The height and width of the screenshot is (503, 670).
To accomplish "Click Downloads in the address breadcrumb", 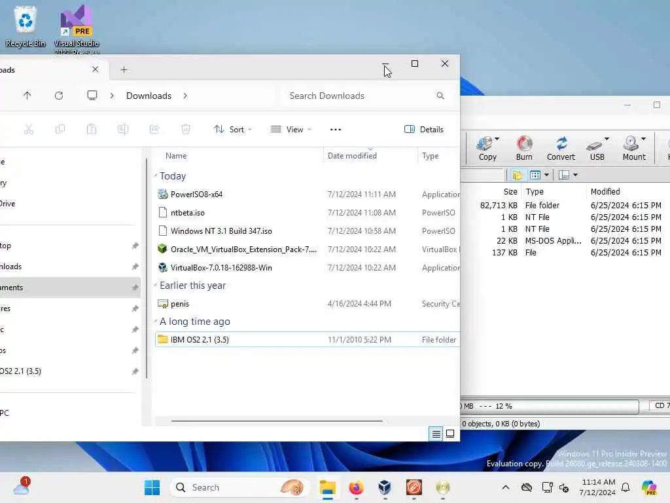I will tap(149, 96).
